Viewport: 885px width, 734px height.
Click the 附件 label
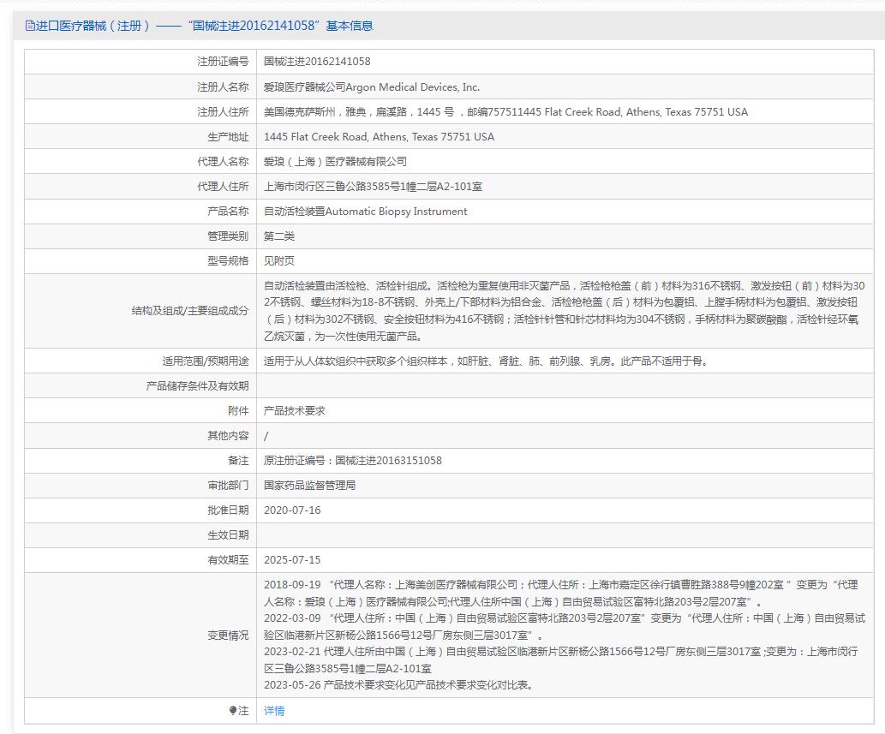click(238, 411)
